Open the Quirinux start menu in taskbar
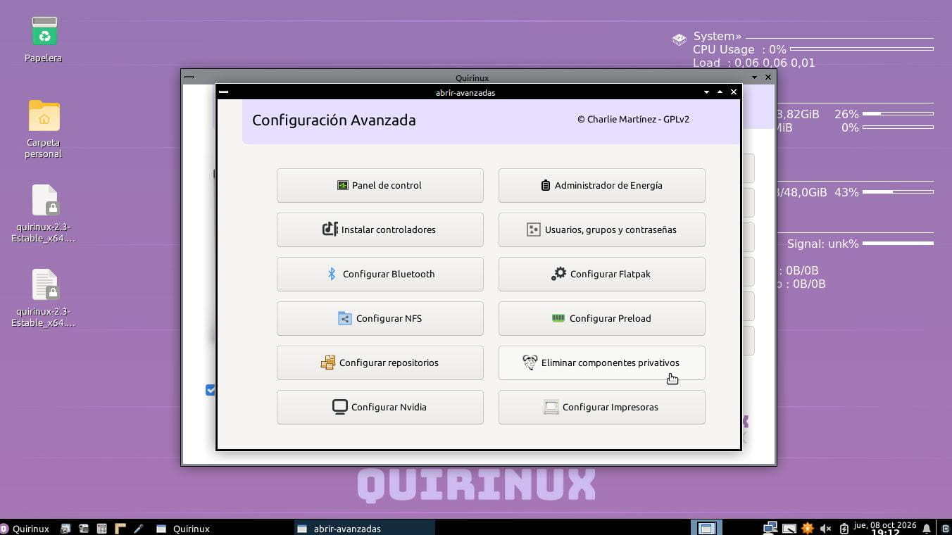This screenshot has height=535, width=952. (x=25, y=528)
